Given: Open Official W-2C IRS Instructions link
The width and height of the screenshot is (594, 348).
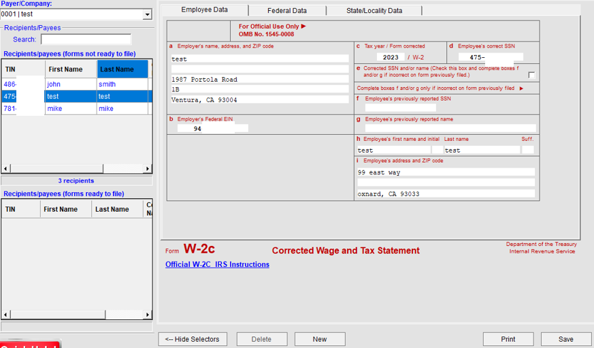Looking at the screenshot, I should (217, 264).
